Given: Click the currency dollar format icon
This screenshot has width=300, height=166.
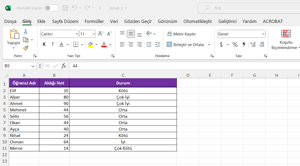Looking at the screenshot, I should (221, 44).
